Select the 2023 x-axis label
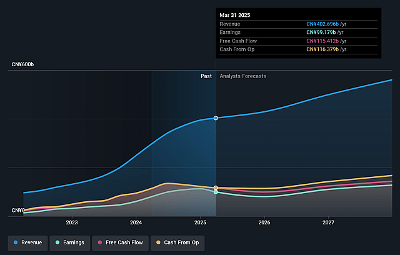The width and height of the screenshot is (400, 255). tap(72, 222)
